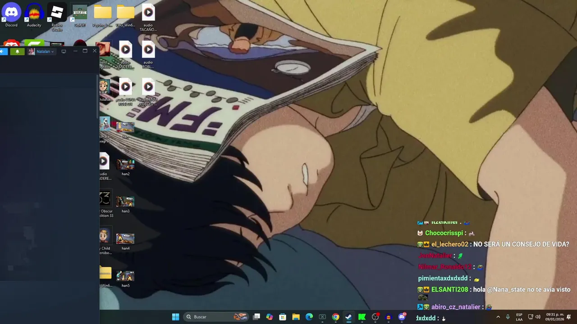Click the Buscar taskbar search box
Screen dimensions: 577x324
(x=217, y=317)
